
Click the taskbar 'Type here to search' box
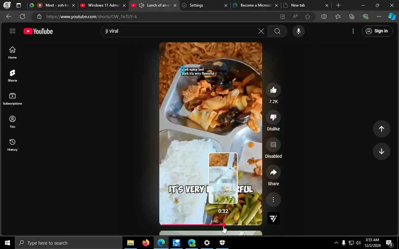pos(69,243)
